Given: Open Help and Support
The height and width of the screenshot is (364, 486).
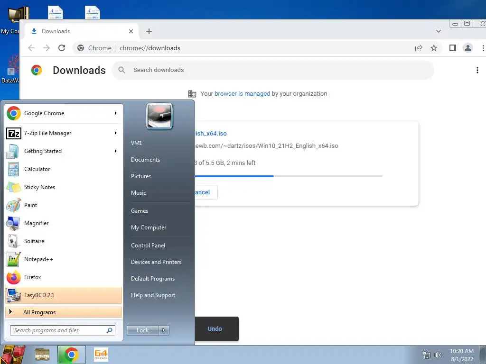Looking at the screenshot, I should coord(153,295).
